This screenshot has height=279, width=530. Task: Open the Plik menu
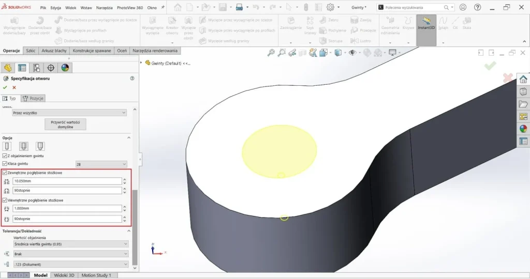tap(43, 7)
